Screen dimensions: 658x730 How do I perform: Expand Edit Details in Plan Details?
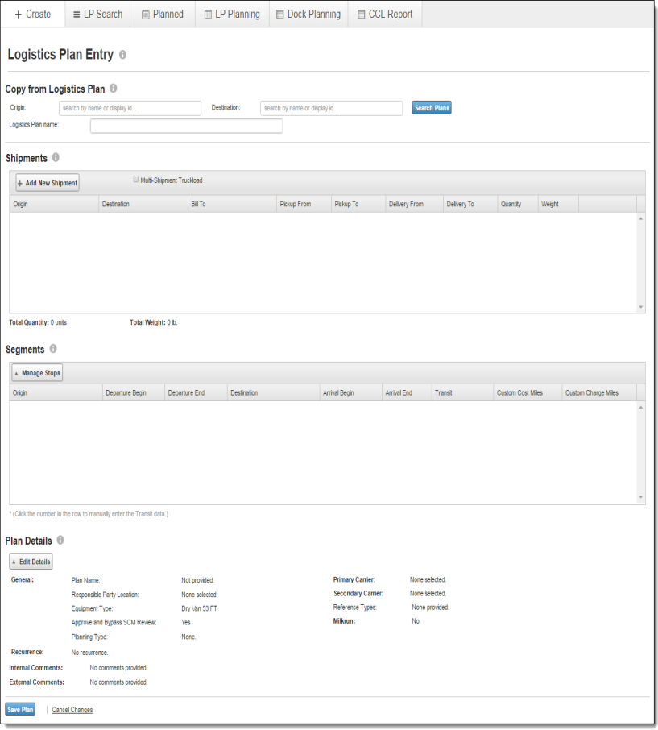pos(31,562)
